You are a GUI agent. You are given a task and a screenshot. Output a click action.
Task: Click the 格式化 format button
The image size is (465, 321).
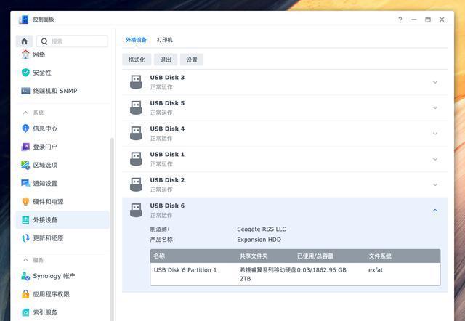[x=137, y=60]
